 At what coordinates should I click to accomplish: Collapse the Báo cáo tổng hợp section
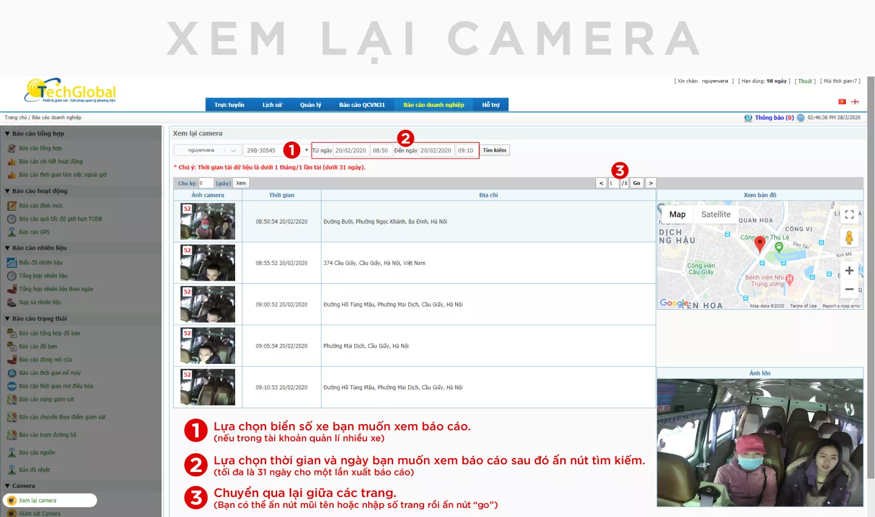pos(7,134)
